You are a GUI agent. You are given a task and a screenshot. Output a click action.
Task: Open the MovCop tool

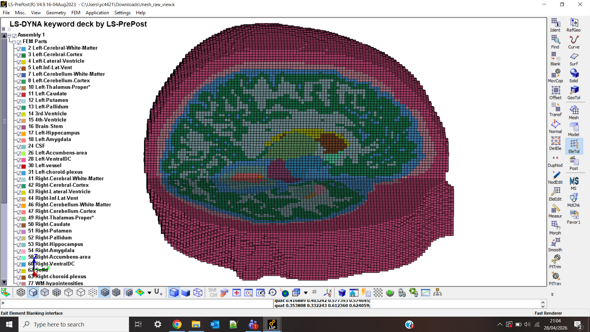point(555,76)
